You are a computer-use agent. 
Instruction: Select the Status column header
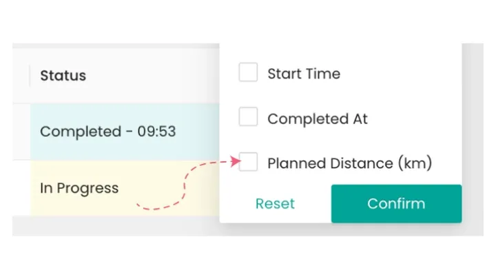click(63, 76)
